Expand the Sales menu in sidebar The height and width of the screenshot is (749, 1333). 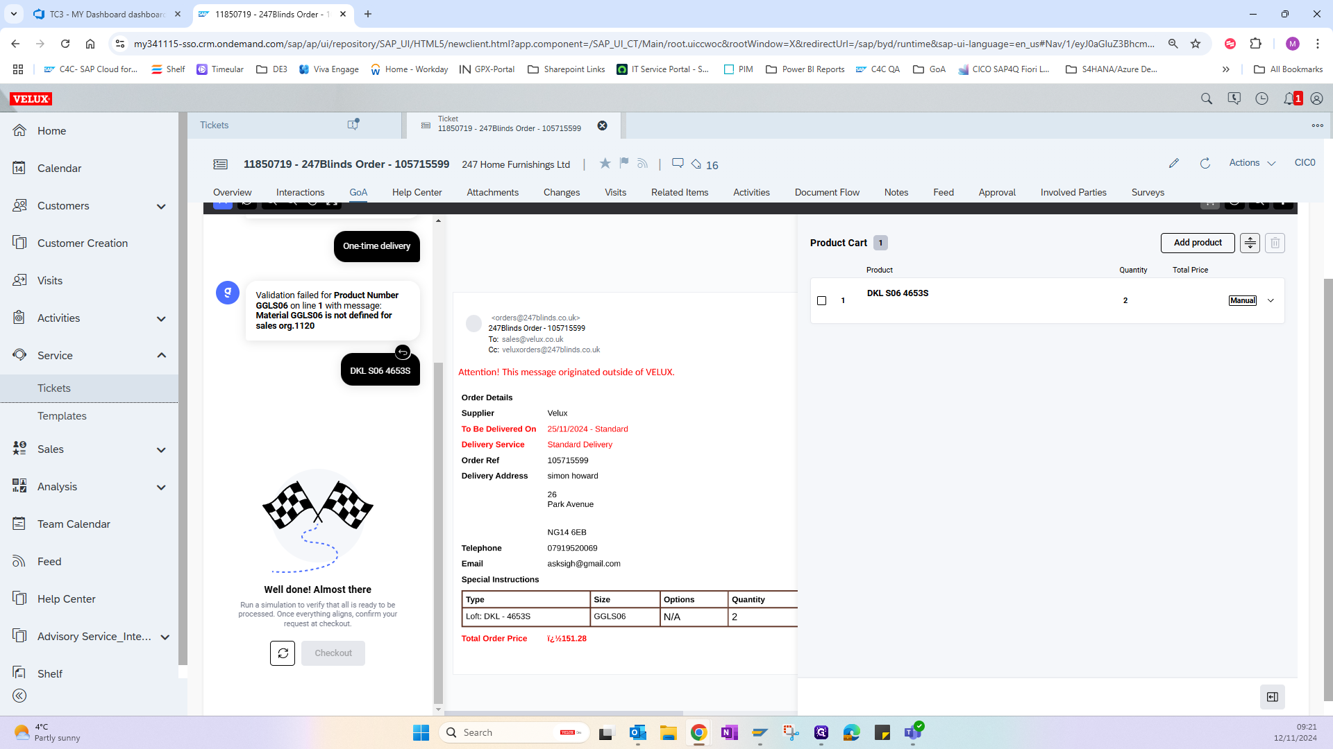point(161,449)
